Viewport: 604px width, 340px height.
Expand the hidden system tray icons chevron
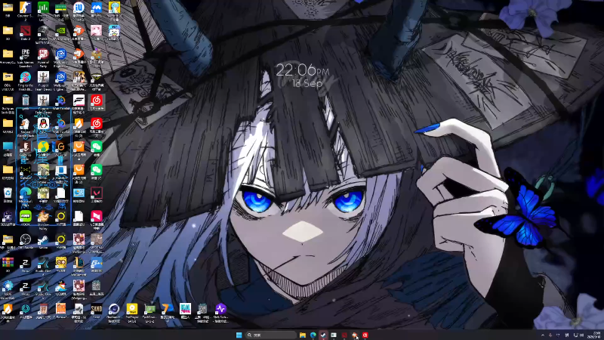pyautogui.click(x=543, y=335)
